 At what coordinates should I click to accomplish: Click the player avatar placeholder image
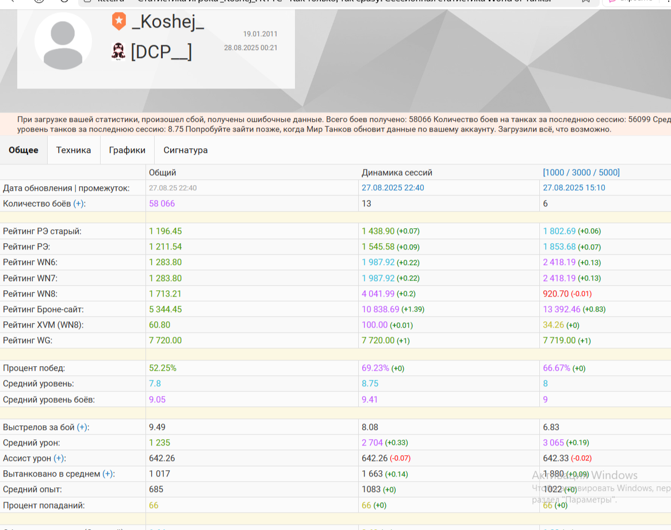click(63, 41)
